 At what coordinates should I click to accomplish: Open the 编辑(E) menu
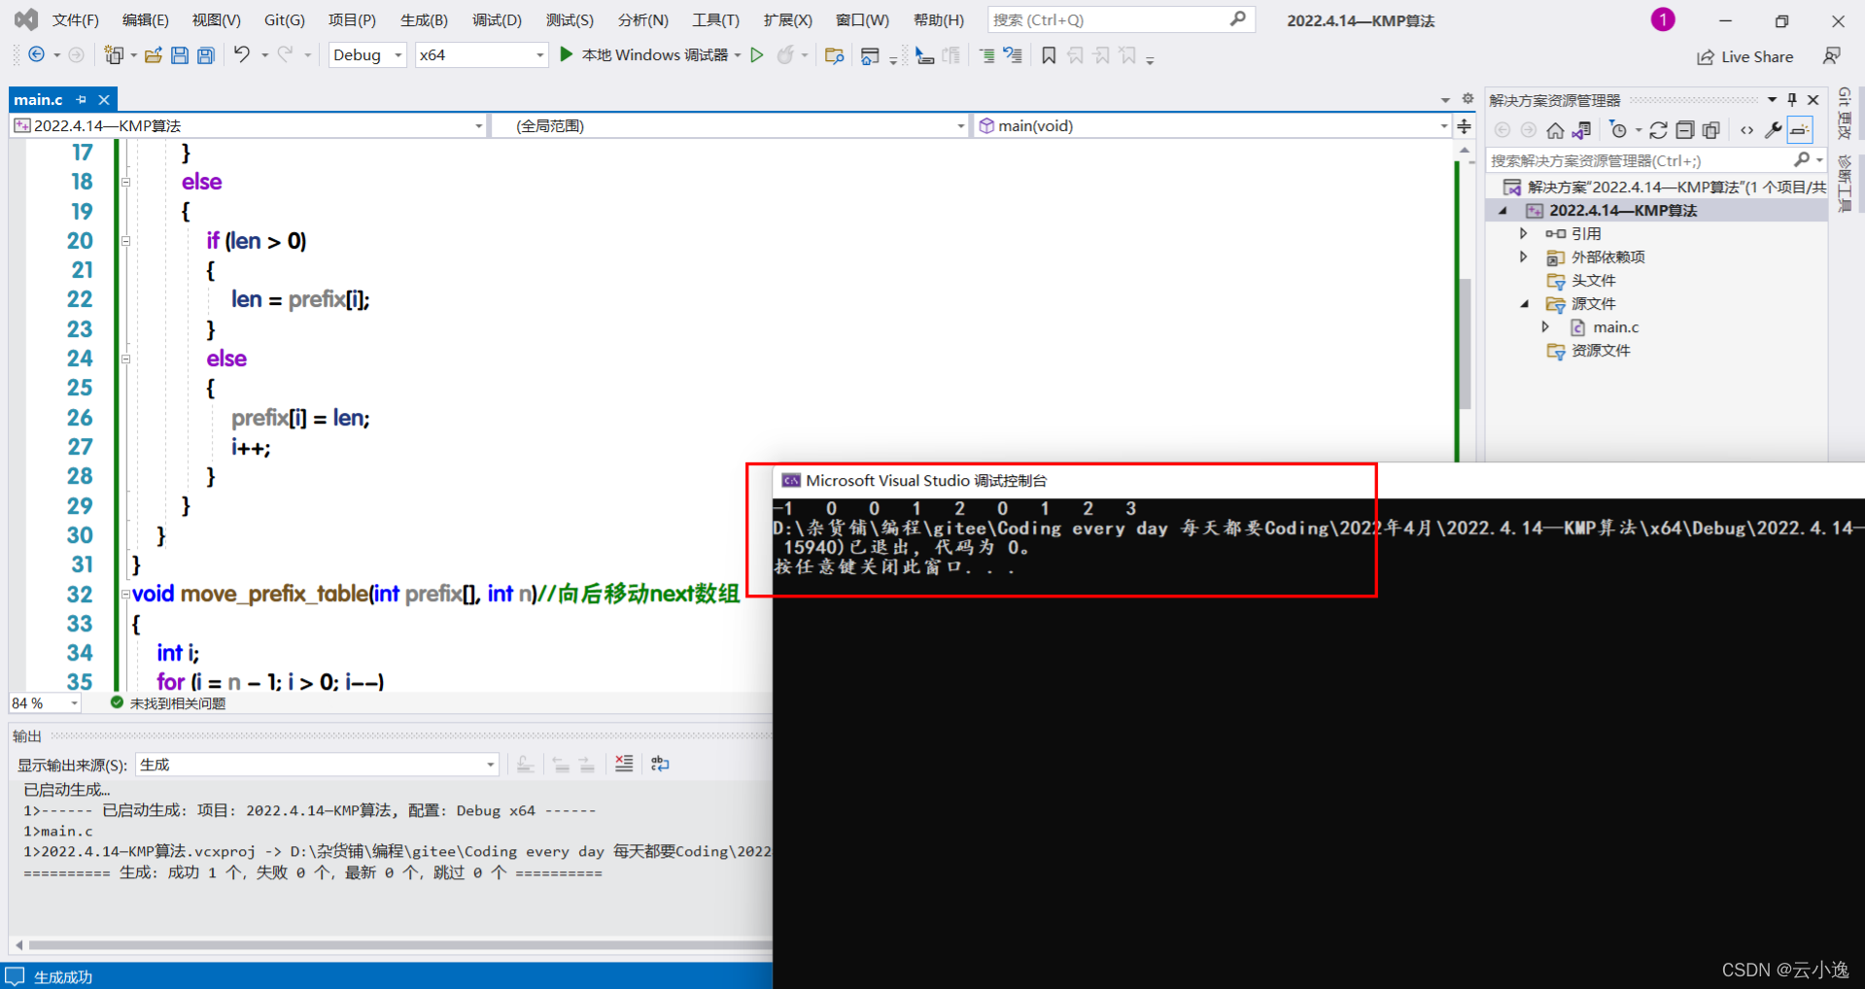click(x=145, y=19)
